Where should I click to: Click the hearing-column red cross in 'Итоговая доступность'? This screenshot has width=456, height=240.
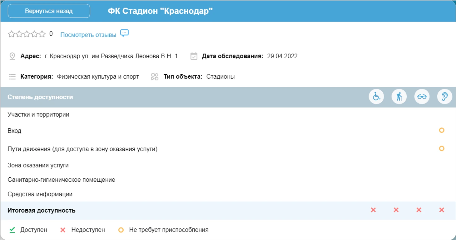pos(442,210)
